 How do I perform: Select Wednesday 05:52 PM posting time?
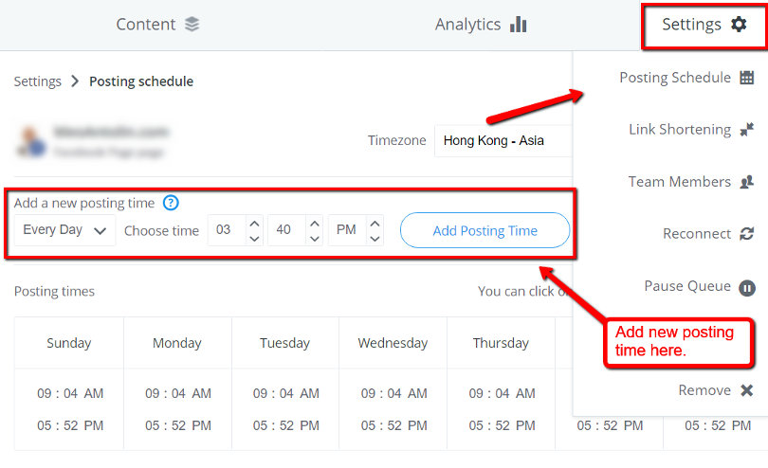(393, 426)
